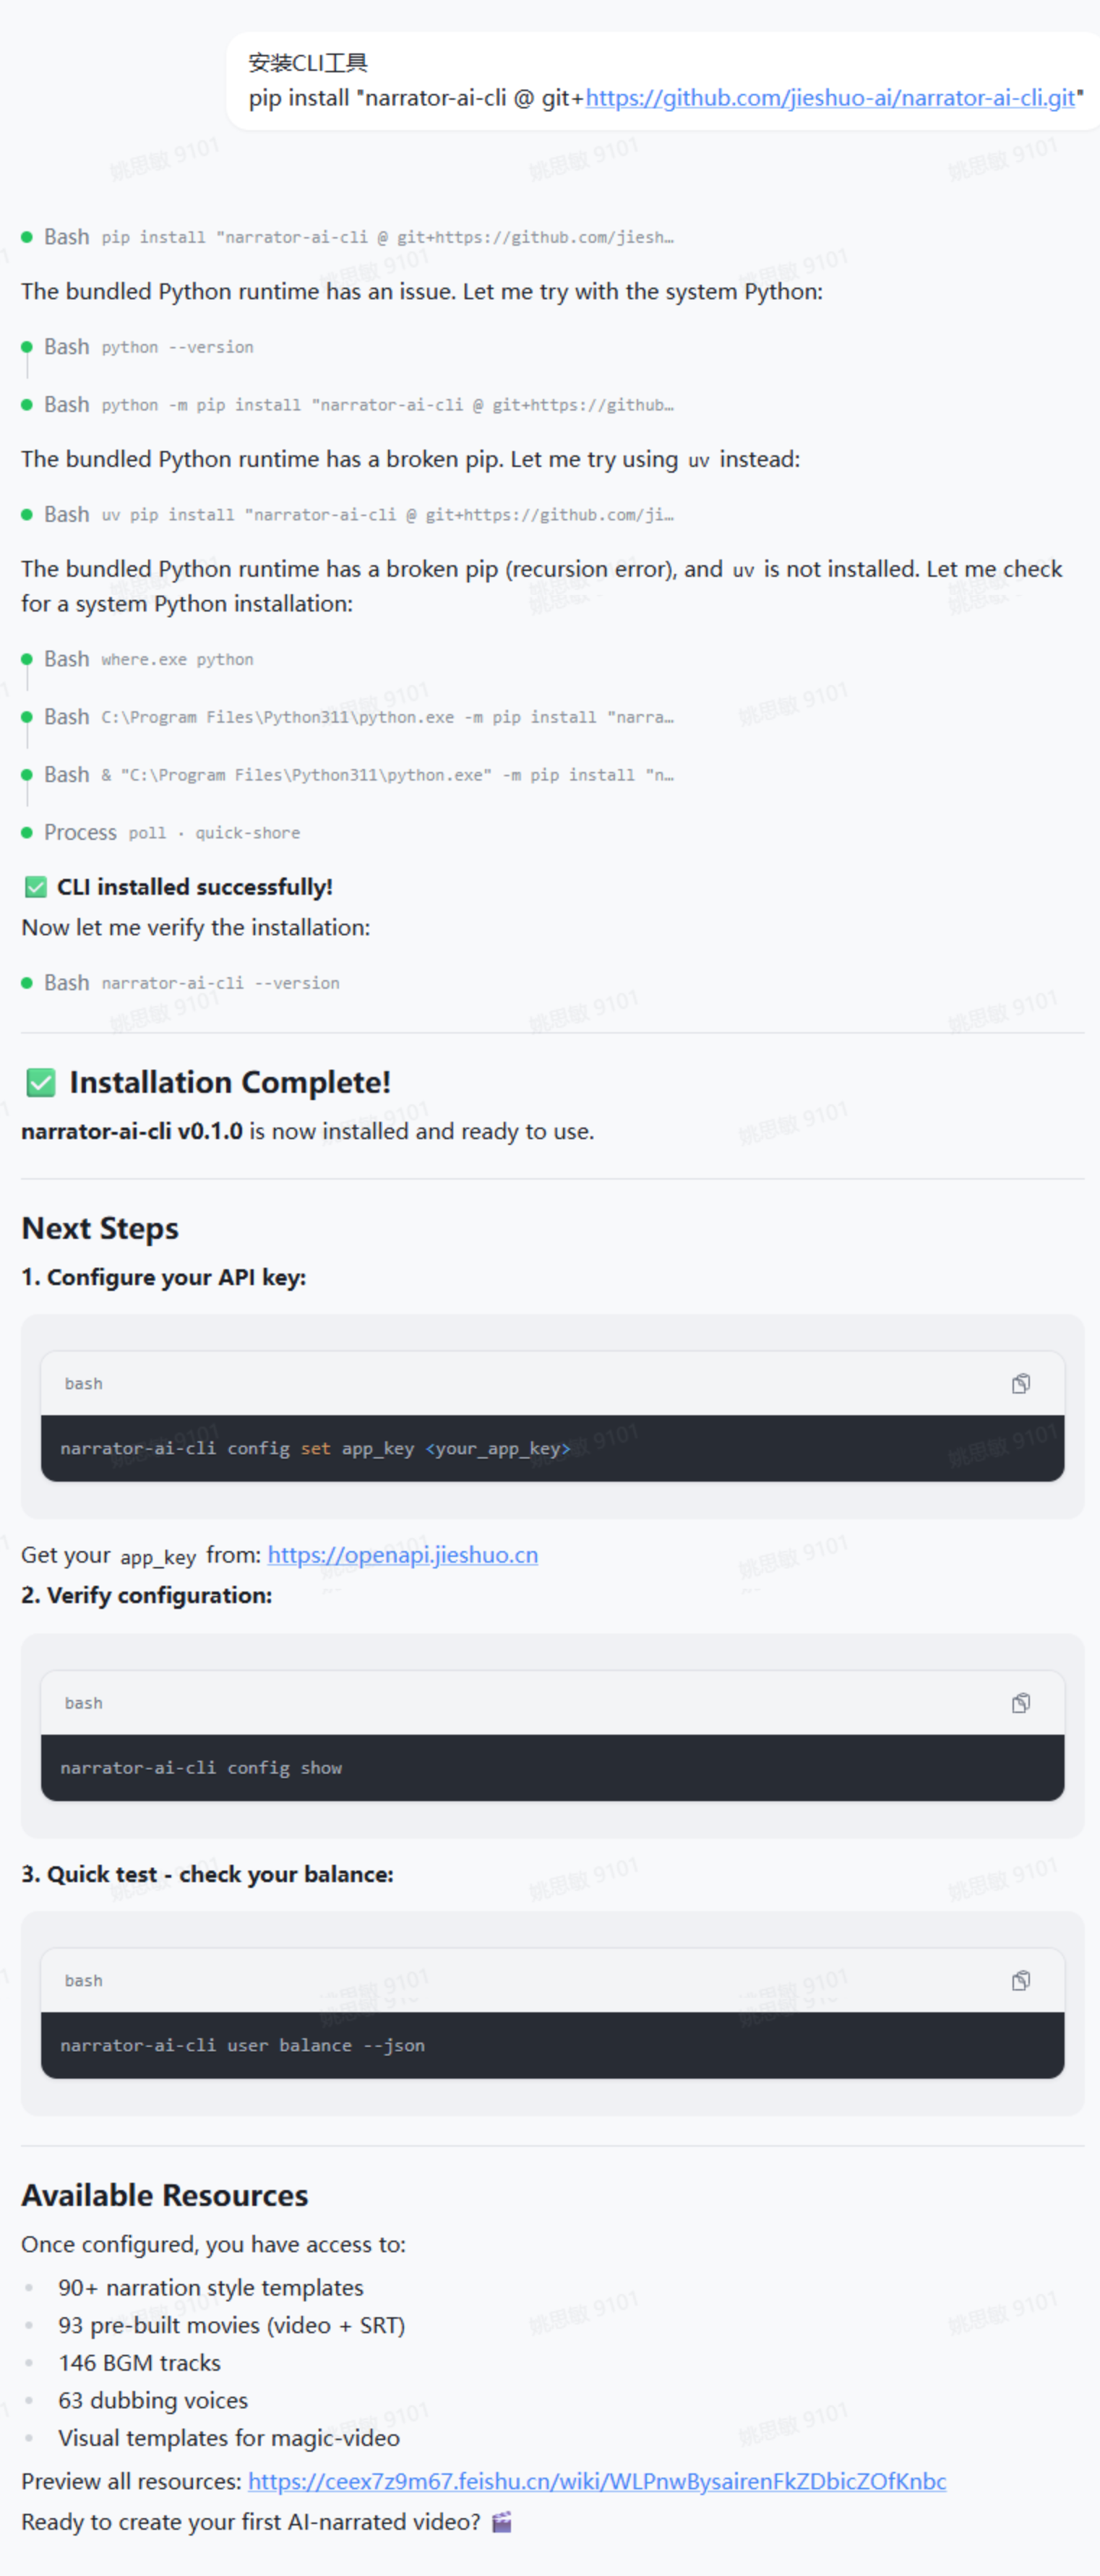
Task: Copy the config set app_key command
Action: [x=1020, y=1383]
